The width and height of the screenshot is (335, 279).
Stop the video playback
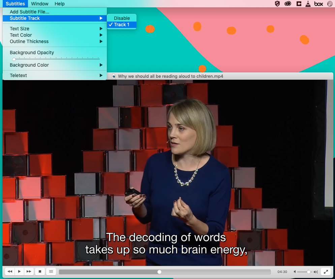40,271
